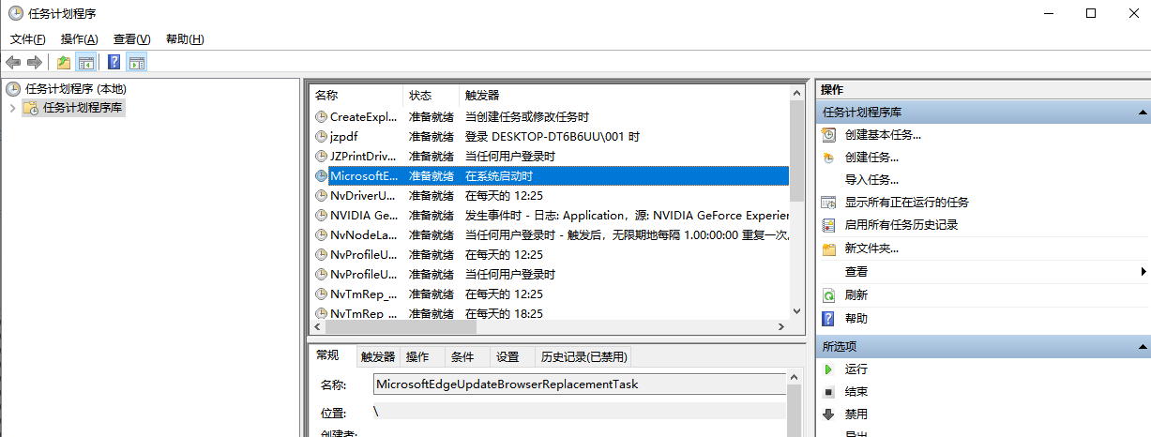Click the blue Help question mark toolbar icon
Viewport: 1151px width, 437px height.
114,63
